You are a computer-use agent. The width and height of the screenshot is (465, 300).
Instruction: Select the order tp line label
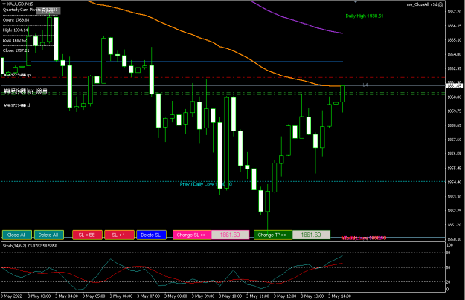point(17,75)
